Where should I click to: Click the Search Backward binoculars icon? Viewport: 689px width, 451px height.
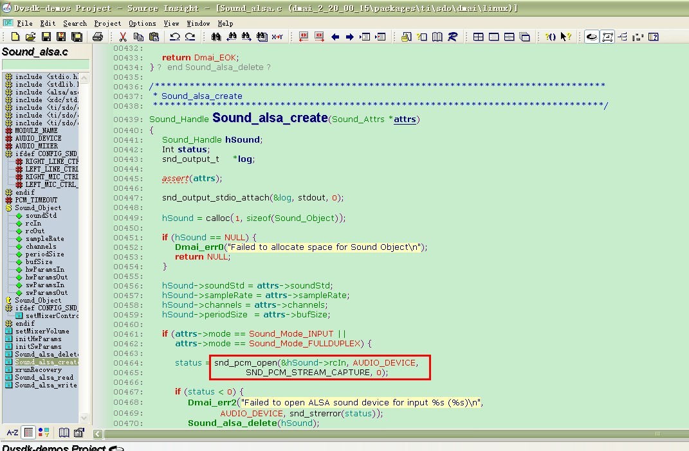pyautogui.click(x=231, y=37)
